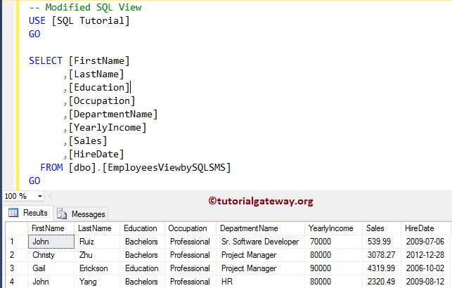Viewport: 452px width, 288px height.
Task: Click the grid icon on the Results tab
Action: (14, 213)
